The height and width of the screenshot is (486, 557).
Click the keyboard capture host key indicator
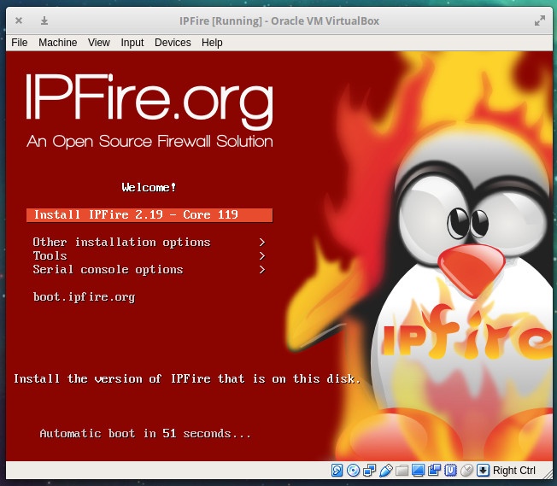tap(484, 470)
